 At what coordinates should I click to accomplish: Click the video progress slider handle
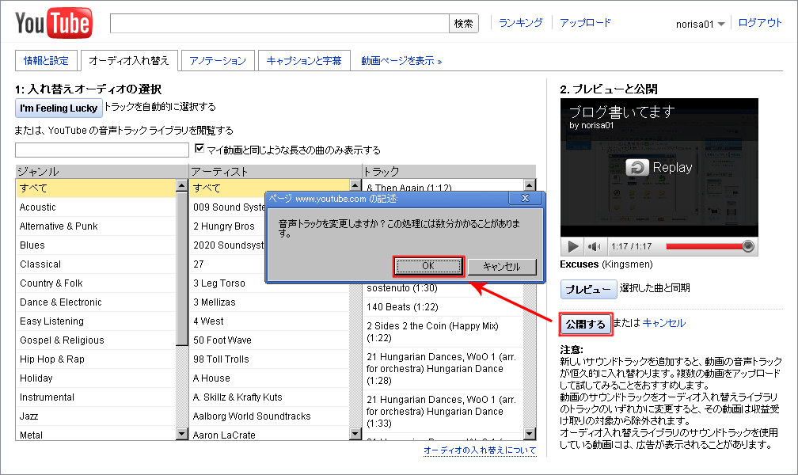747,246
